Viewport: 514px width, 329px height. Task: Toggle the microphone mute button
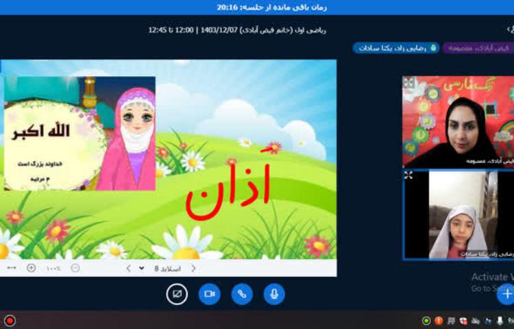[x=274, y=294]
